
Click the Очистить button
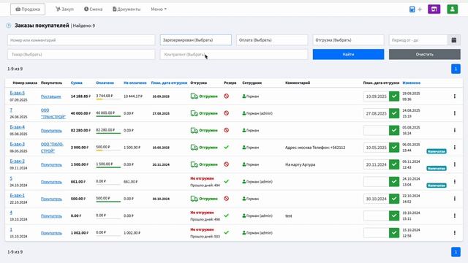[424, 54]
